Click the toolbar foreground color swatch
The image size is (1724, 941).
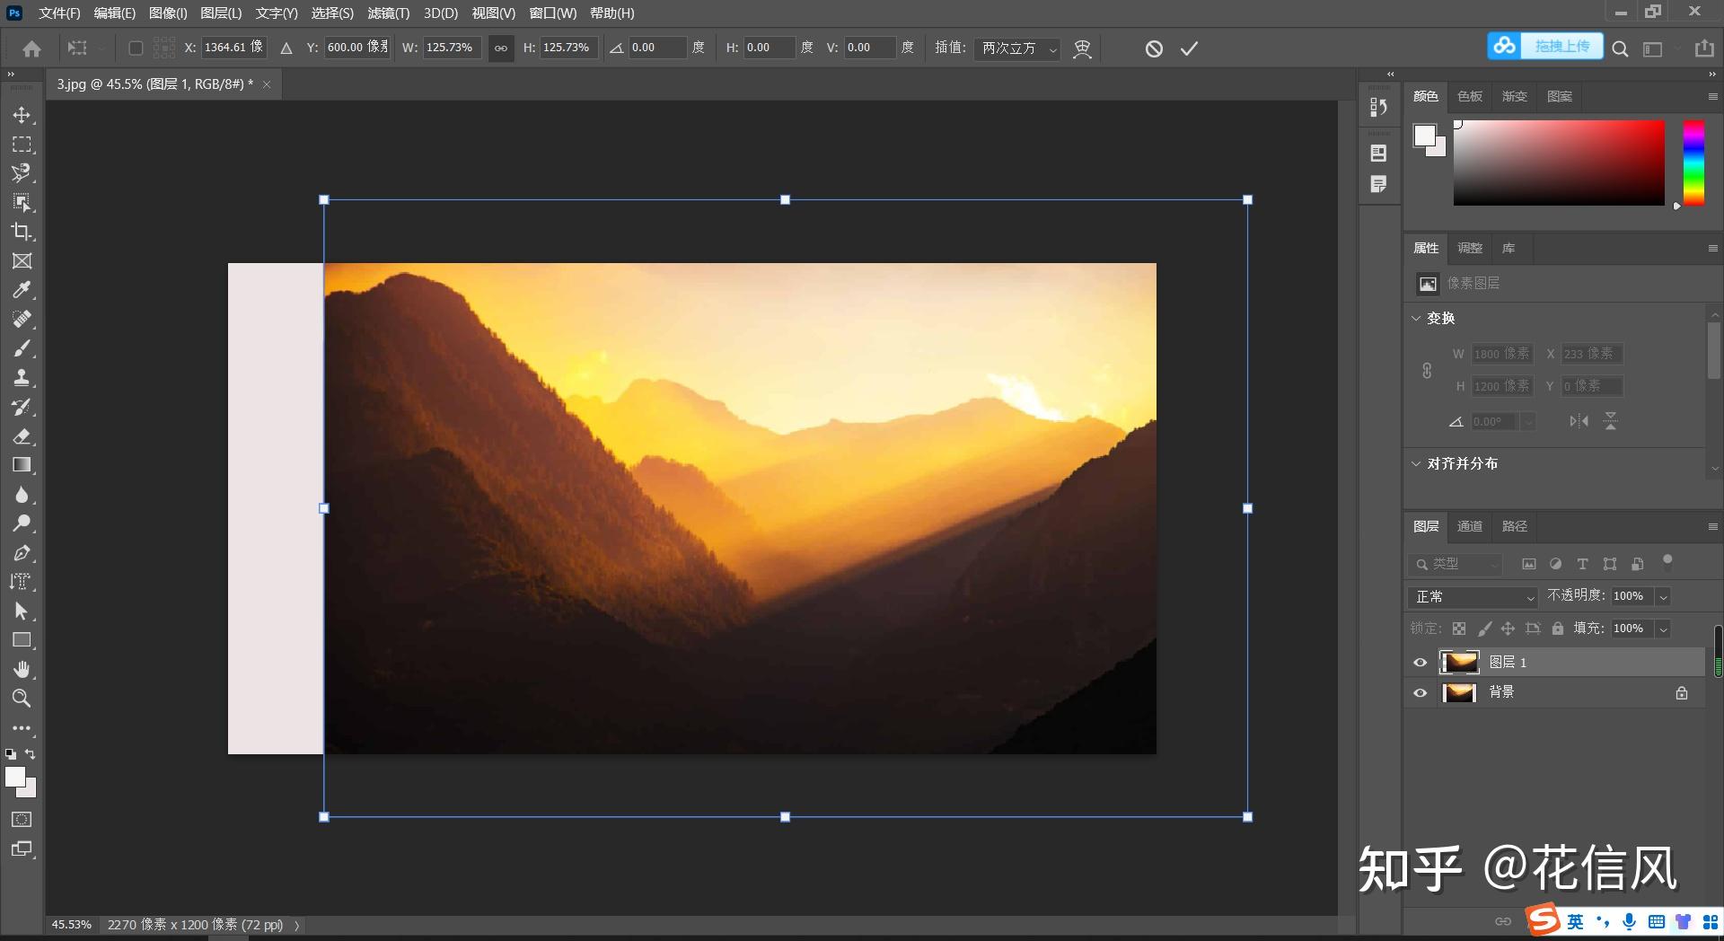click(x=15, y=778)
